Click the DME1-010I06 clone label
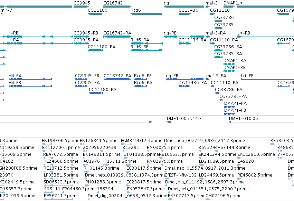Viewport: 294px width, 201px height. 244,119
